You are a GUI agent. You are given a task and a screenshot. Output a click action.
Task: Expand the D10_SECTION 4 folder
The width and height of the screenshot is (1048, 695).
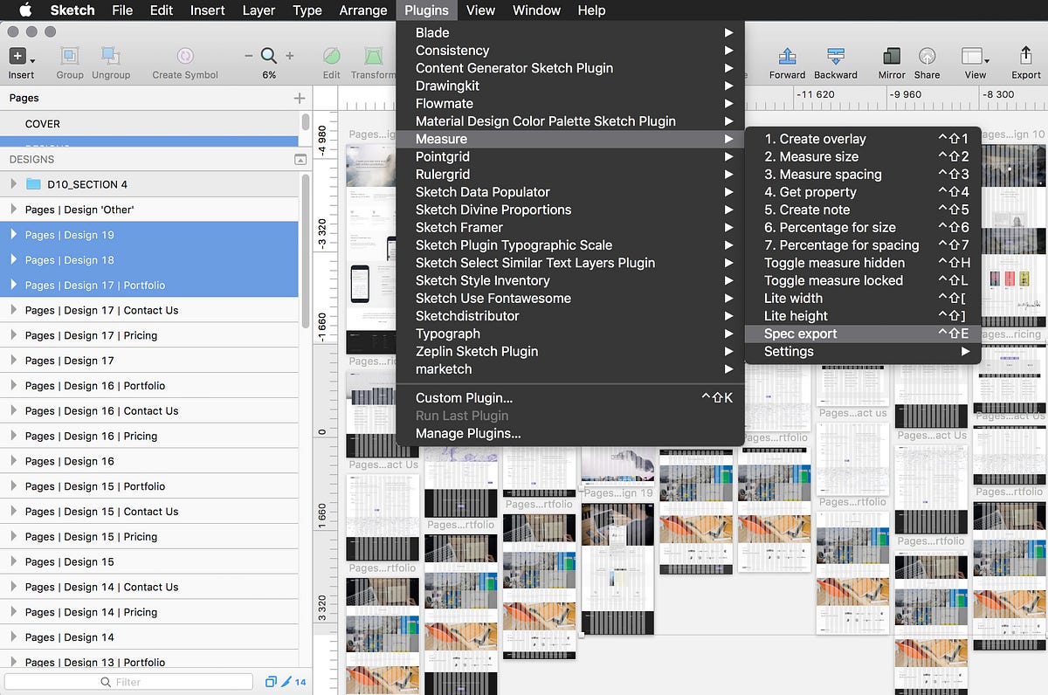[13, 184]
